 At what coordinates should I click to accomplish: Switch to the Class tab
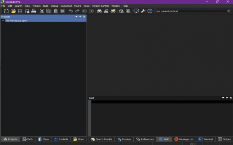pos(43,139)
